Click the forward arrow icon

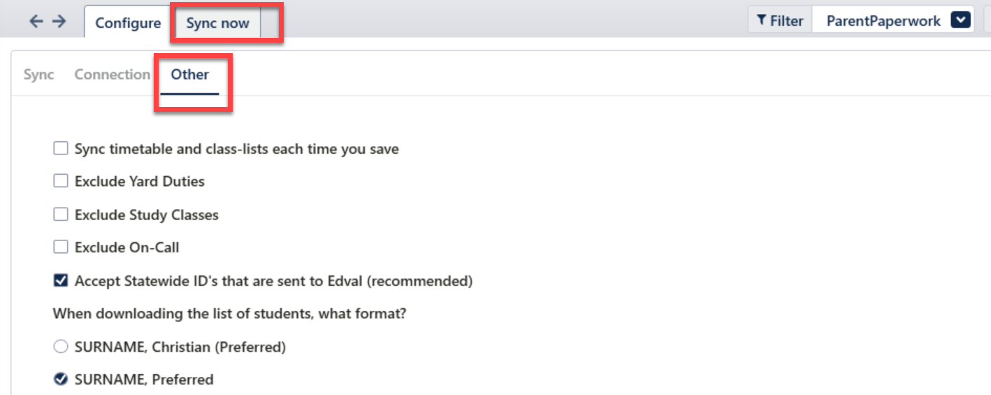pyautogui.click(x=59, y=22)
